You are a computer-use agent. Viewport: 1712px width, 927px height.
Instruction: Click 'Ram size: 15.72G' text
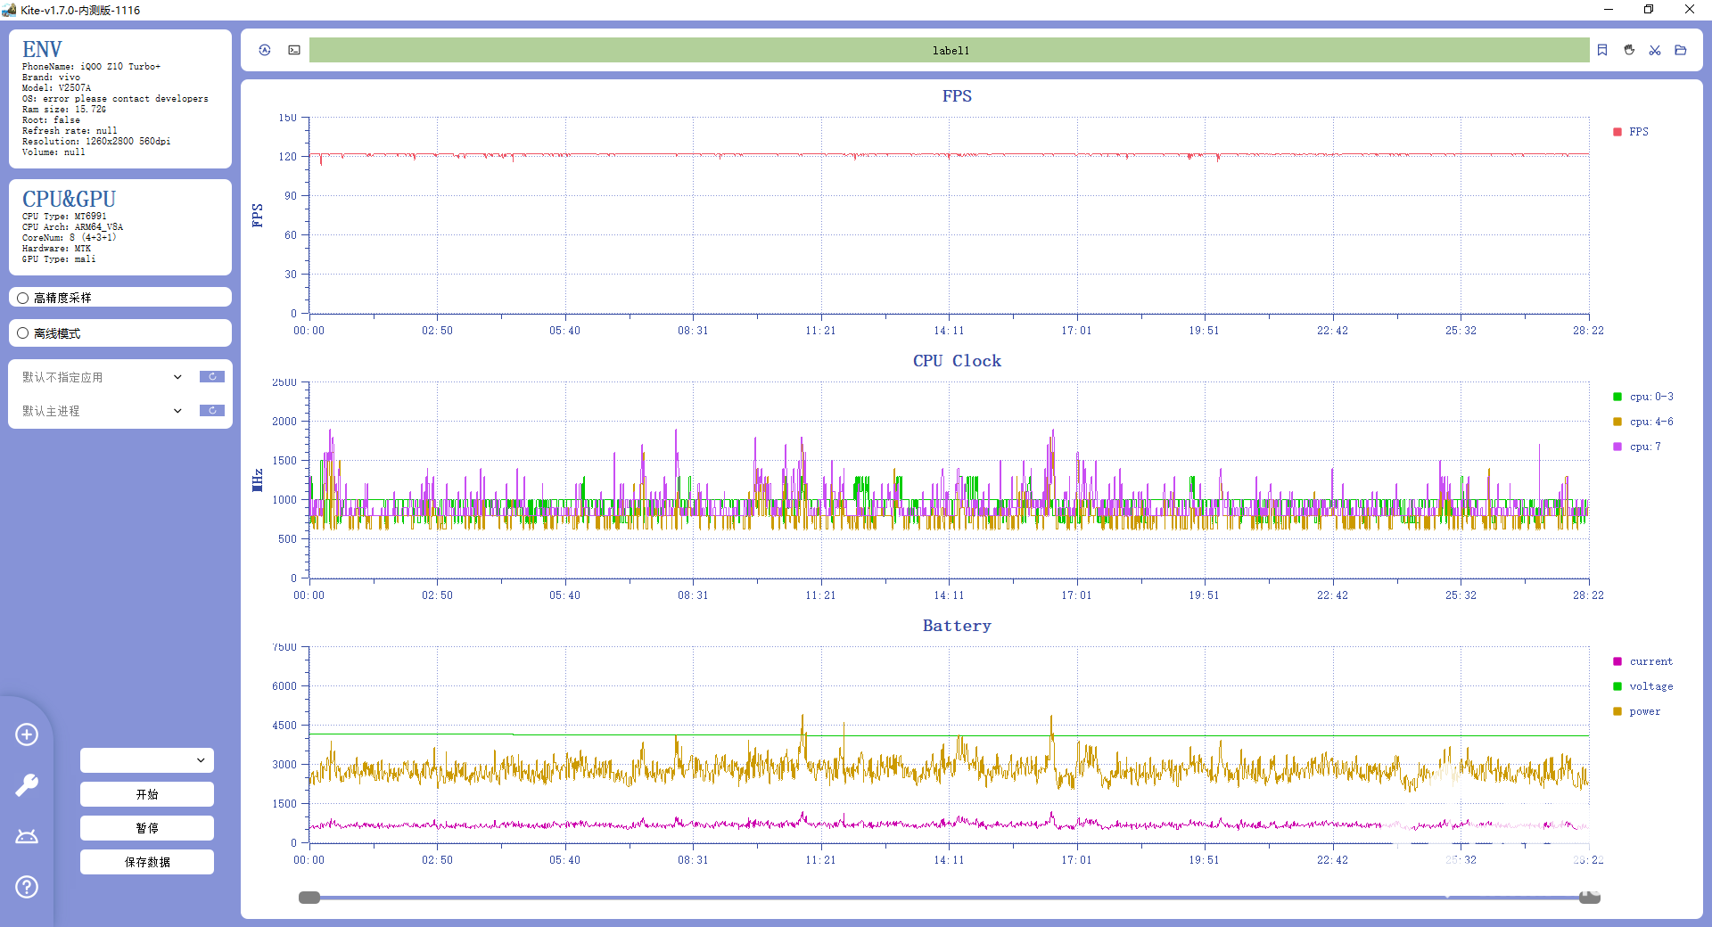[64, 110]
